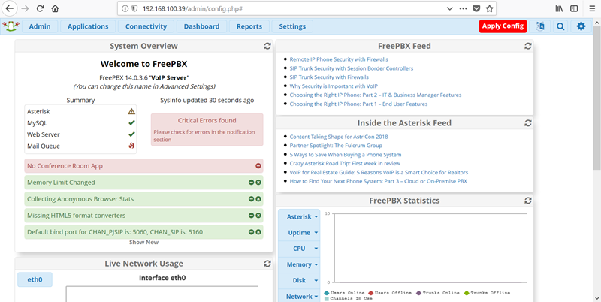Screen dimensions: 601x302
Task: Bookmark this page with star icon
Action: 489,8
